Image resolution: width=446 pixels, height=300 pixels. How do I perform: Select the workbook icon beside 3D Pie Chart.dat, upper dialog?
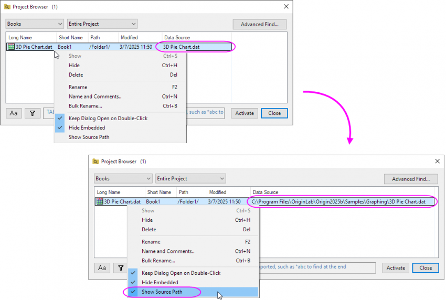tap(11, 47)
